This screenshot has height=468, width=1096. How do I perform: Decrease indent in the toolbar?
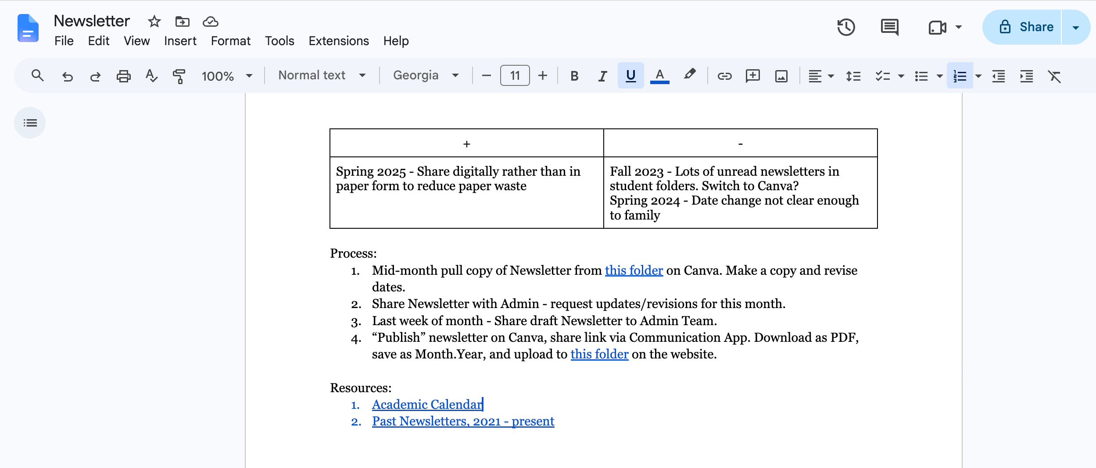[999, 76]
